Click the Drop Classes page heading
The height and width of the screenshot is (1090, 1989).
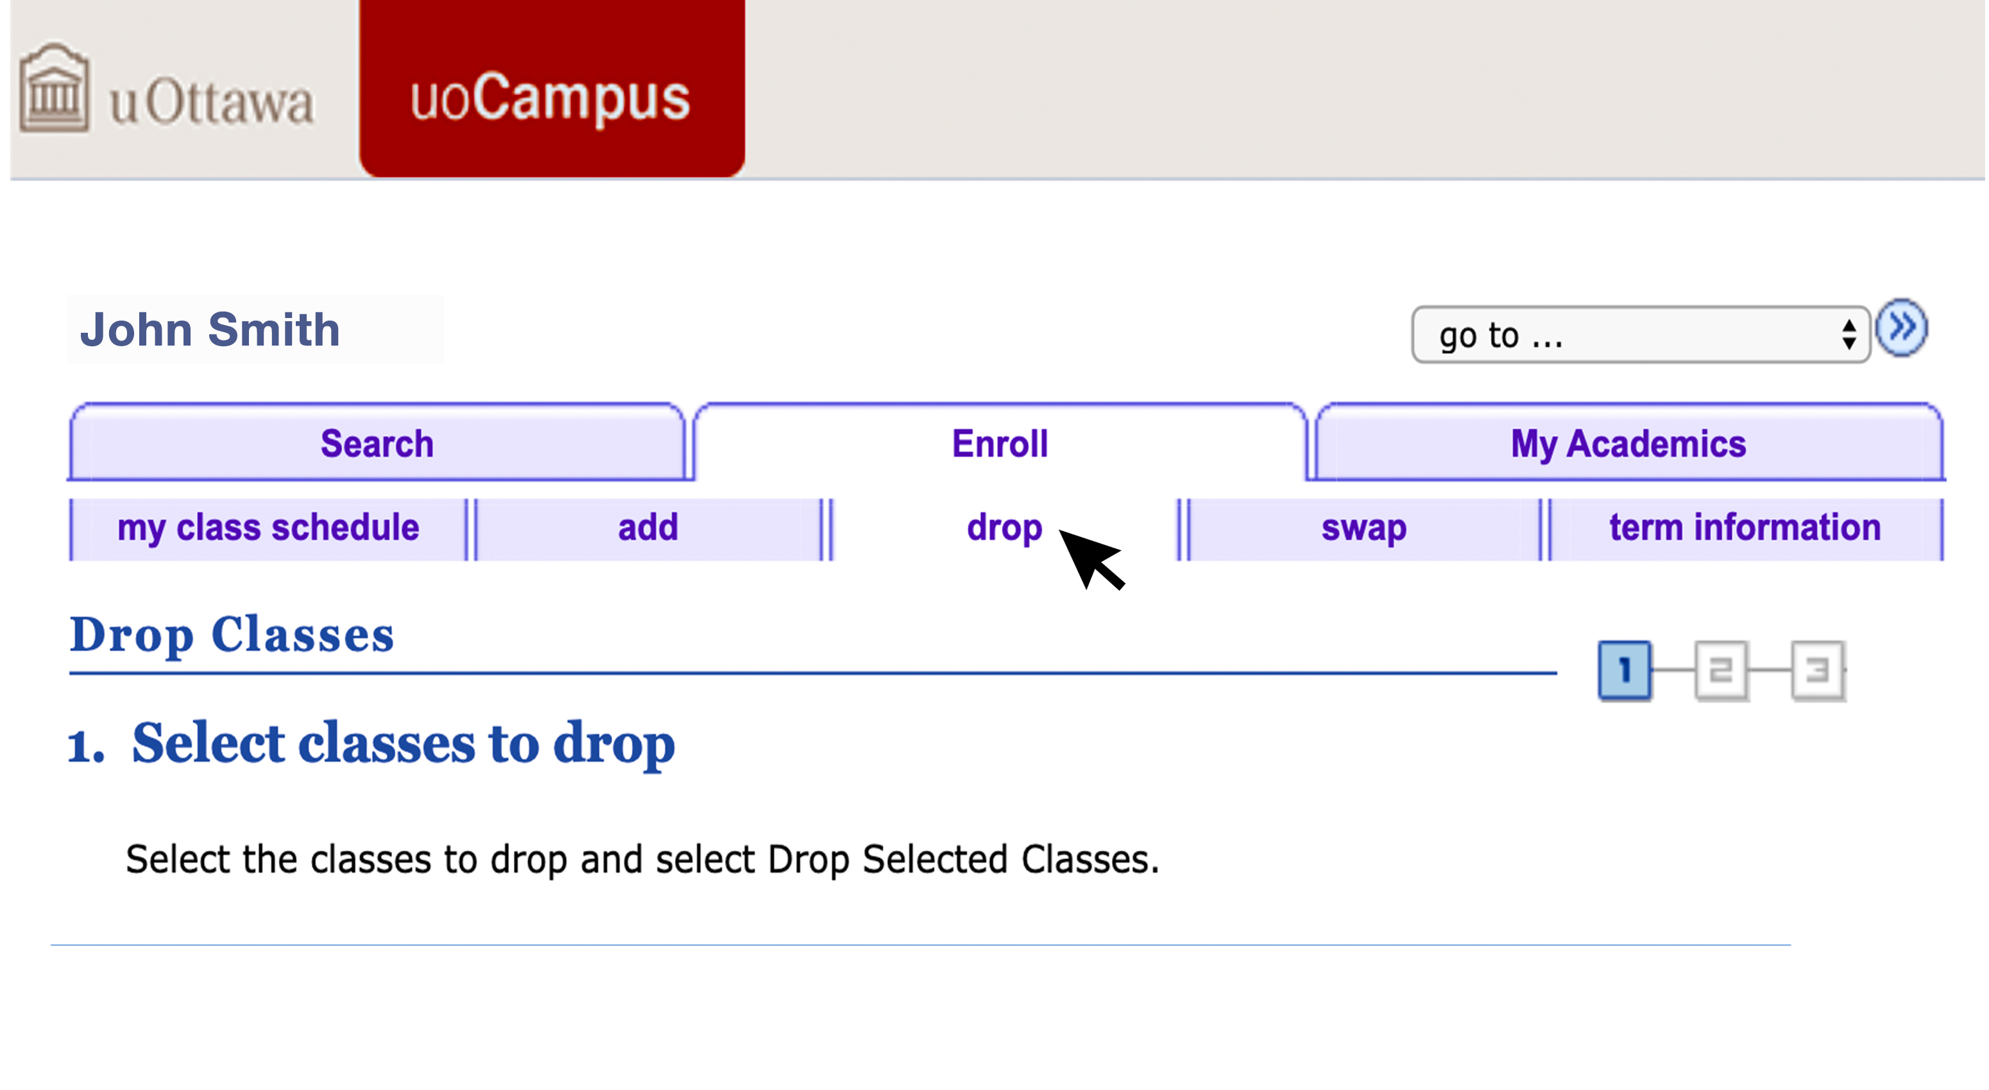pos(232,635)
